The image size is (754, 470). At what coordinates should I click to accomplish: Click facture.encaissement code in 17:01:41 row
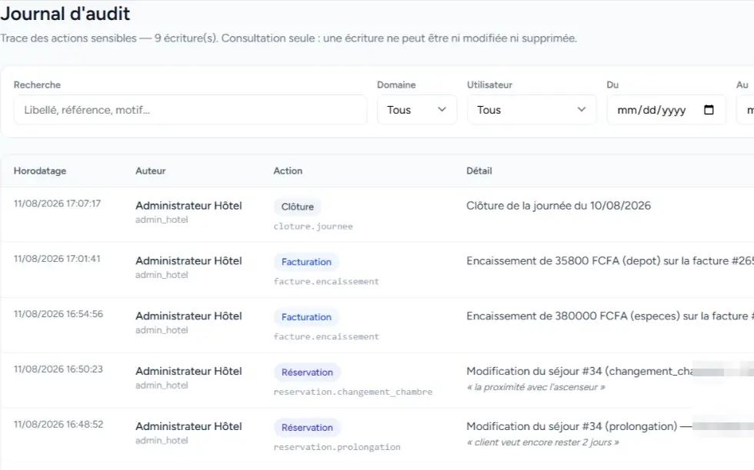pos(326,281)
